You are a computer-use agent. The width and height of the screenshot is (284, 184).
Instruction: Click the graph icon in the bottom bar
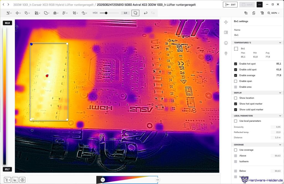[x=15, y=180]
